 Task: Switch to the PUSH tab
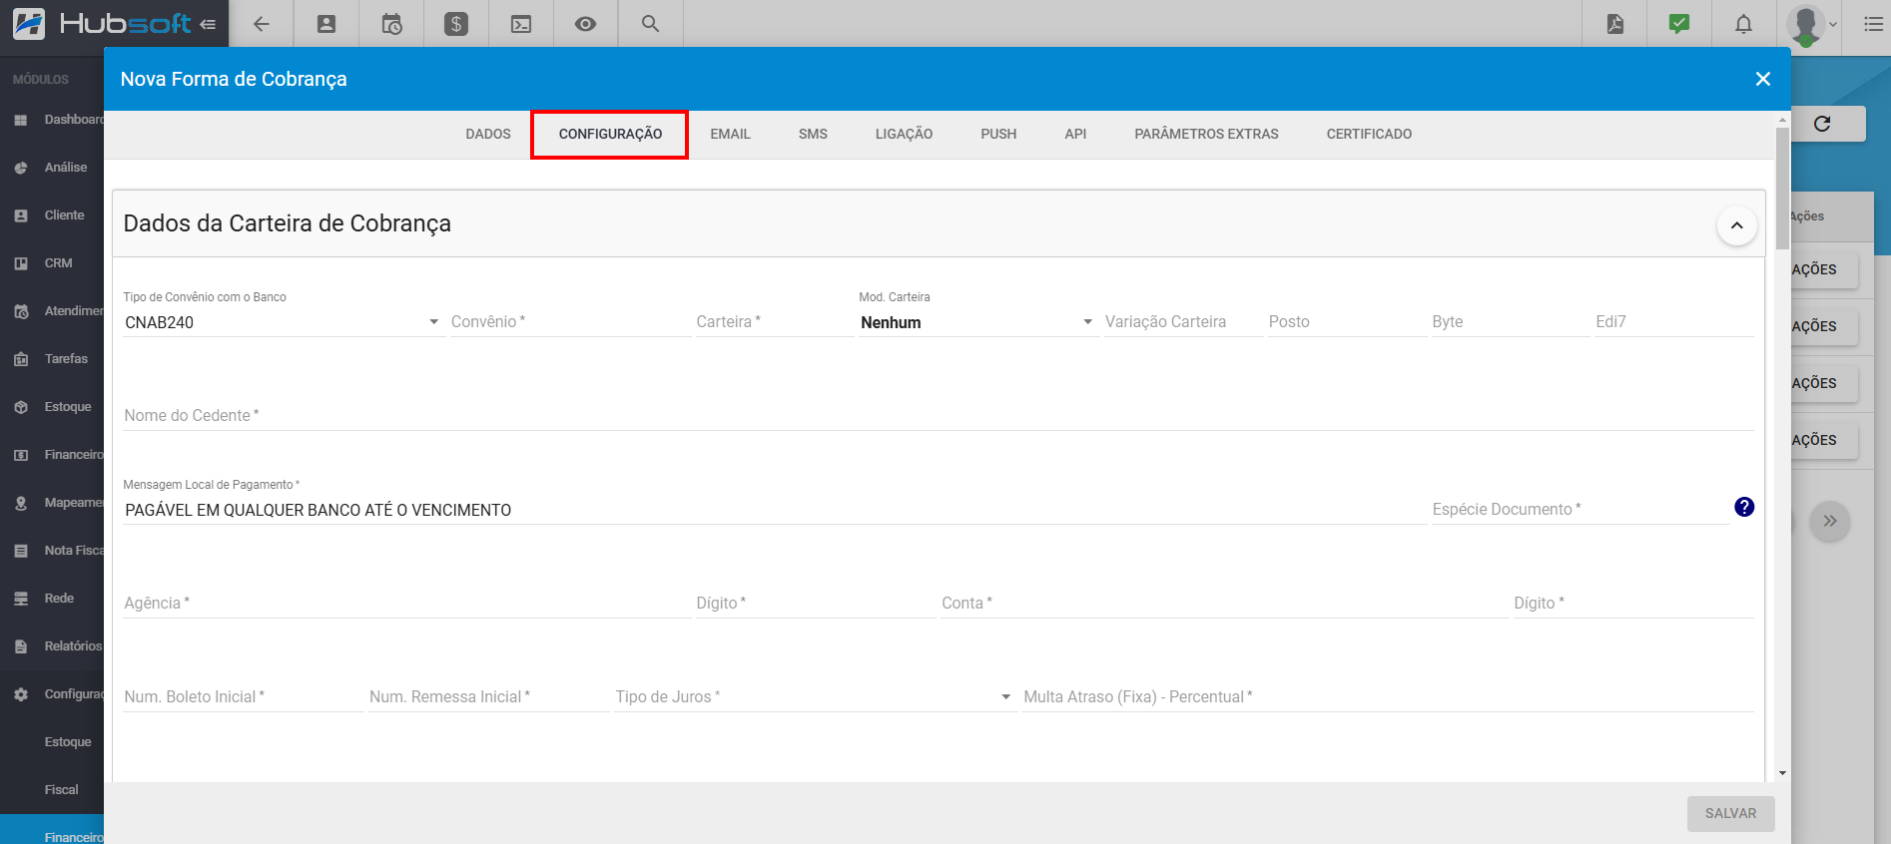click(x=998, y=134)
